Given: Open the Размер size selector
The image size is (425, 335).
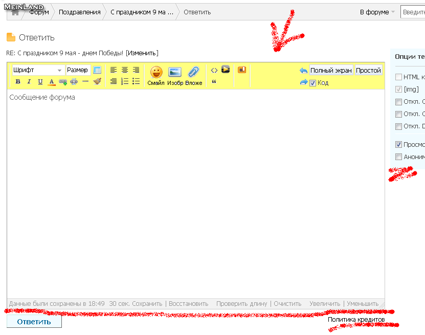Looking at the screenshot, I should point(78,70).
